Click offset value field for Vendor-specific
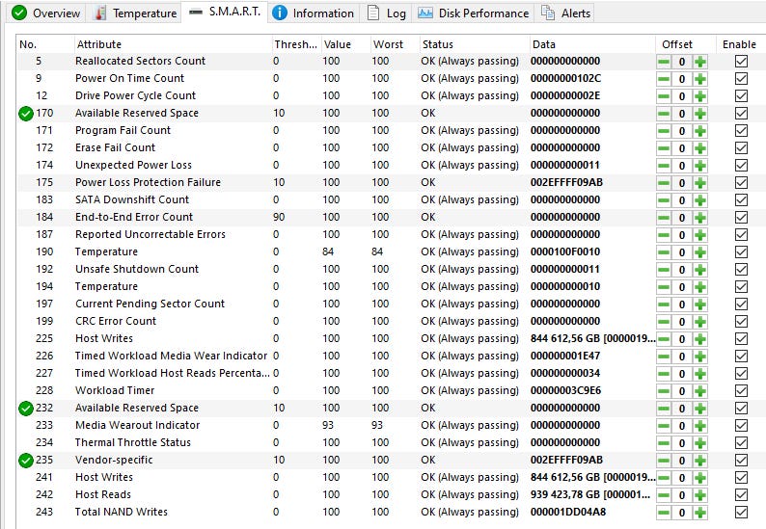Screen dimensions: 766x529 coord(682,461)
